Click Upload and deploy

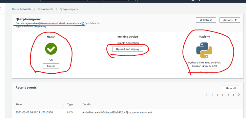click(128, 49)
